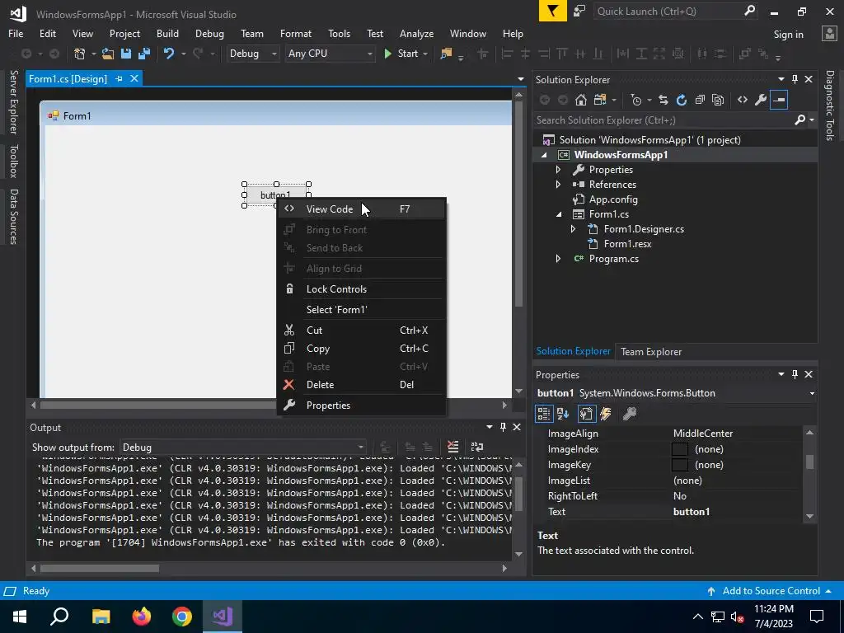Screen dimensions: 844x633
Task: Click the View Code icon in Solution Explorer
Action: coord(743,100)
